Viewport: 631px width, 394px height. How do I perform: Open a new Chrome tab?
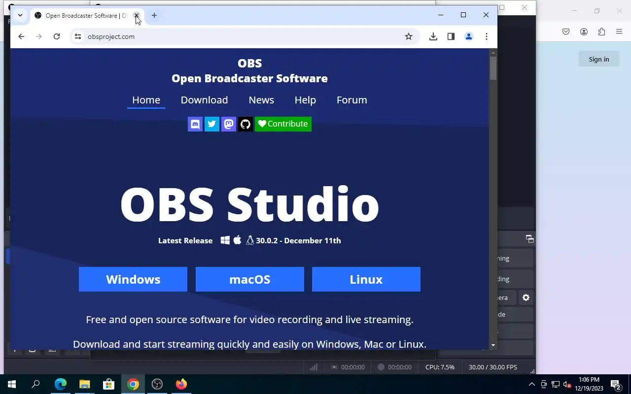pyautogui.click(x=154, y=16)
